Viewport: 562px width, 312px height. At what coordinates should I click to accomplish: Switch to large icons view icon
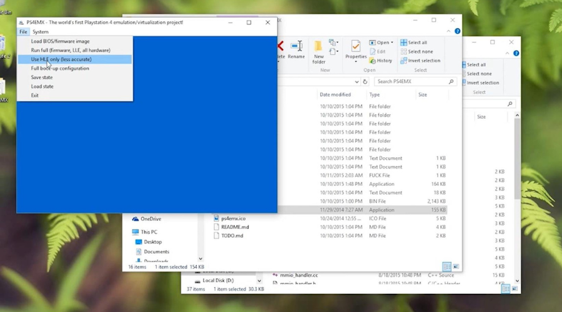[x=456, y=266]
